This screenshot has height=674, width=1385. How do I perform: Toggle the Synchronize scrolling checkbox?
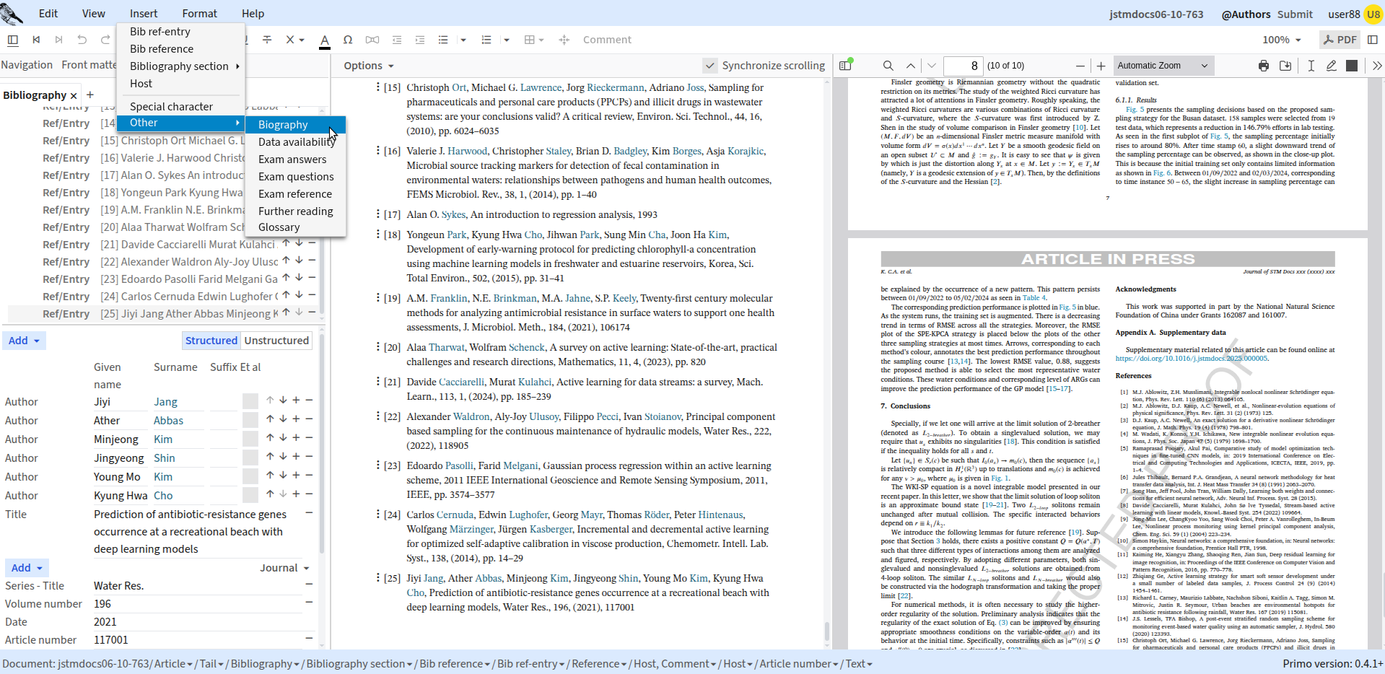click(710, 66)
